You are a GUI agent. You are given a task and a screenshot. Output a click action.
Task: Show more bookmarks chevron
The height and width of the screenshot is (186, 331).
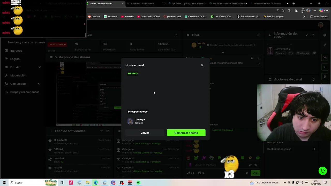click(304, 17)
